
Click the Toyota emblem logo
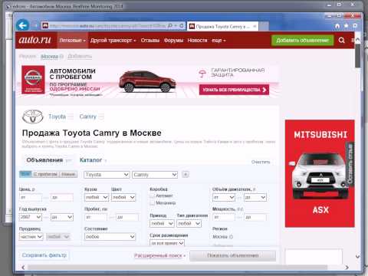tap(33, 117)
